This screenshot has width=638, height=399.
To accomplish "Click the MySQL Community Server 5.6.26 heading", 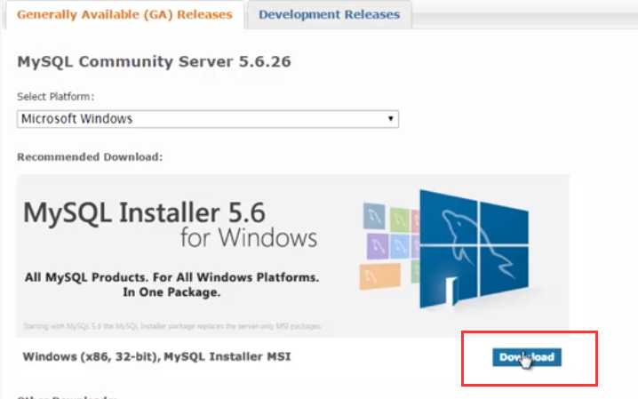I will click(x=154, y=61).
